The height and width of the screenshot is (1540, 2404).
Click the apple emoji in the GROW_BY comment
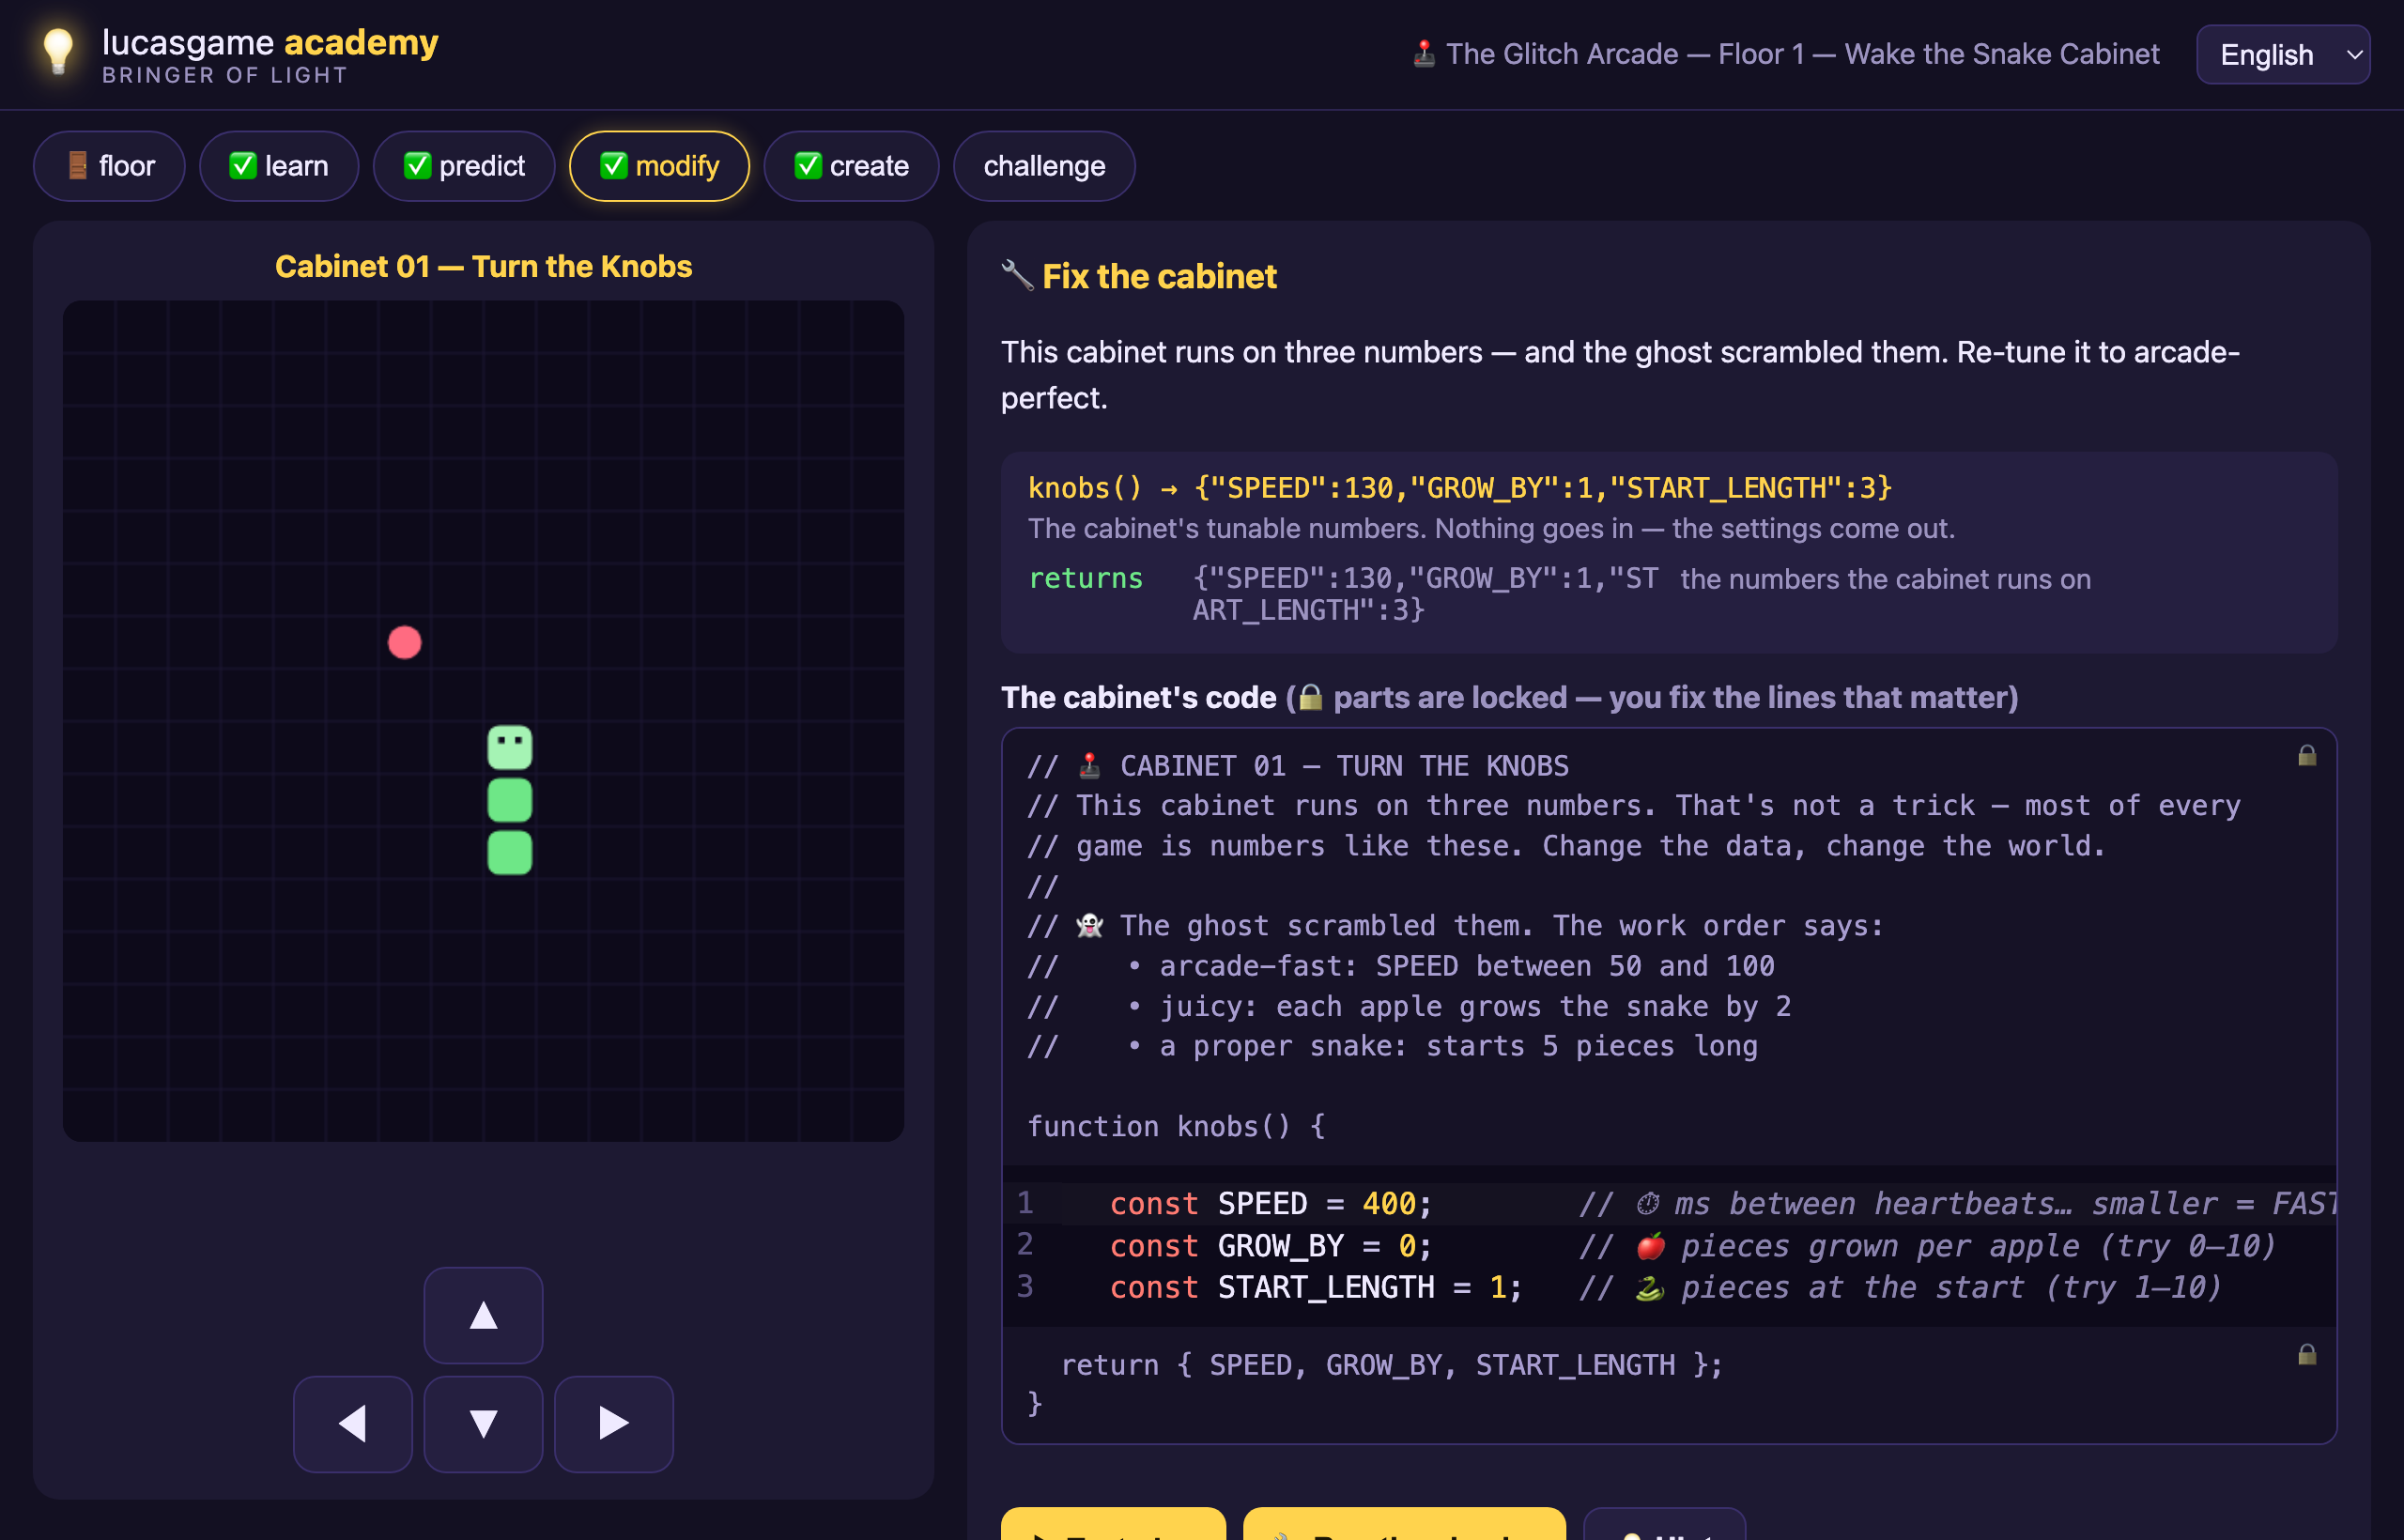1650,1246
